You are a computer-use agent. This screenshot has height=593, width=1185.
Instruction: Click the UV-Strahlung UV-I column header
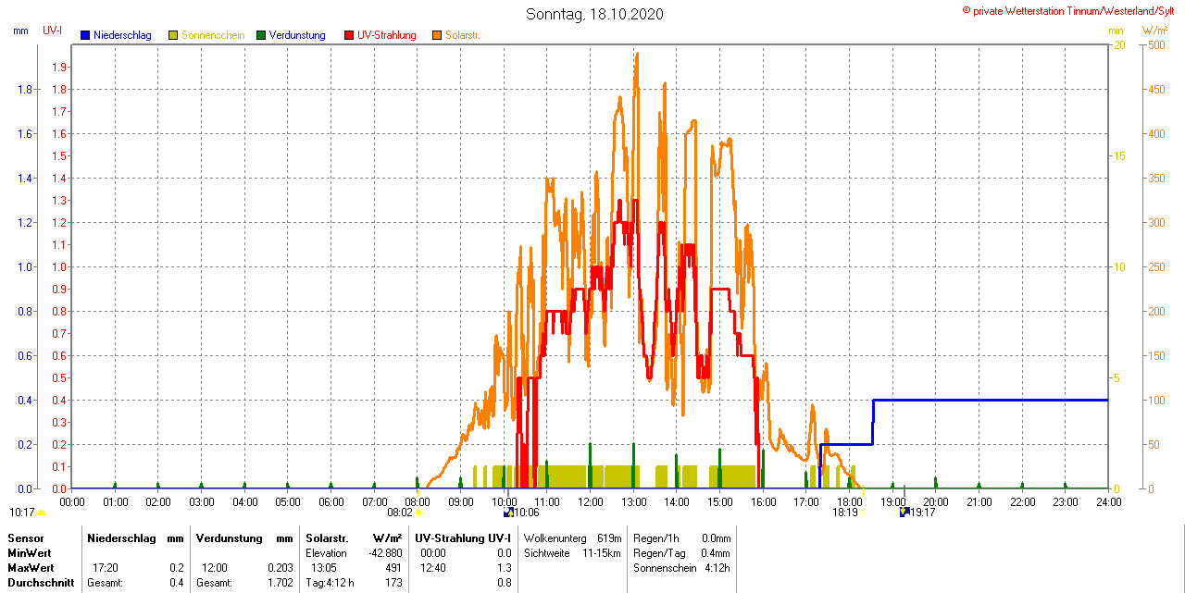point(463,538)
